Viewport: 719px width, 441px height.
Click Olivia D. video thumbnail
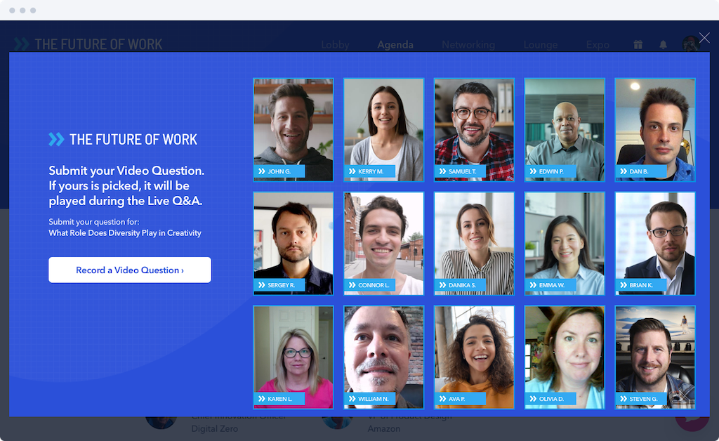coord(565,357)
